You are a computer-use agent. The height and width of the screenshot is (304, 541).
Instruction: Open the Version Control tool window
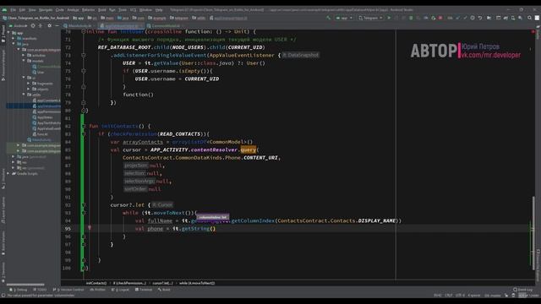click(68, 290)
